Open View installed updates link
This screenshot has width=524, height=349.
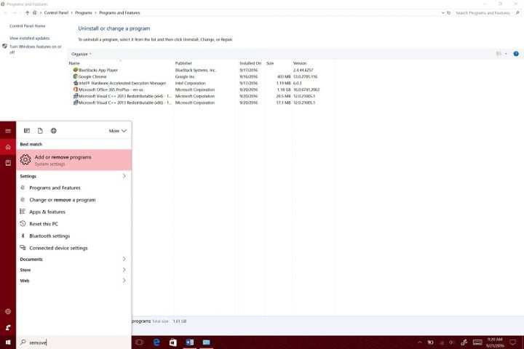click(x=29, y=38)
